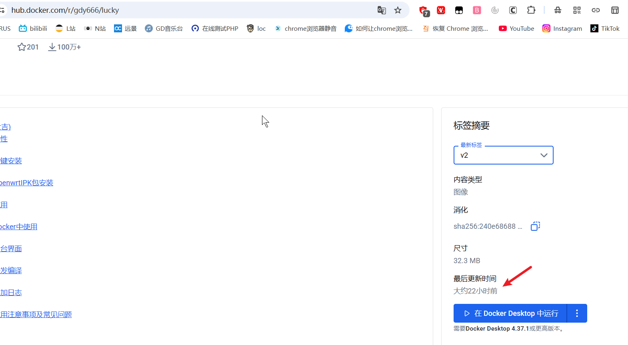Open the letter C extension icon
The image size is (628, 345).
click(513, 10)
